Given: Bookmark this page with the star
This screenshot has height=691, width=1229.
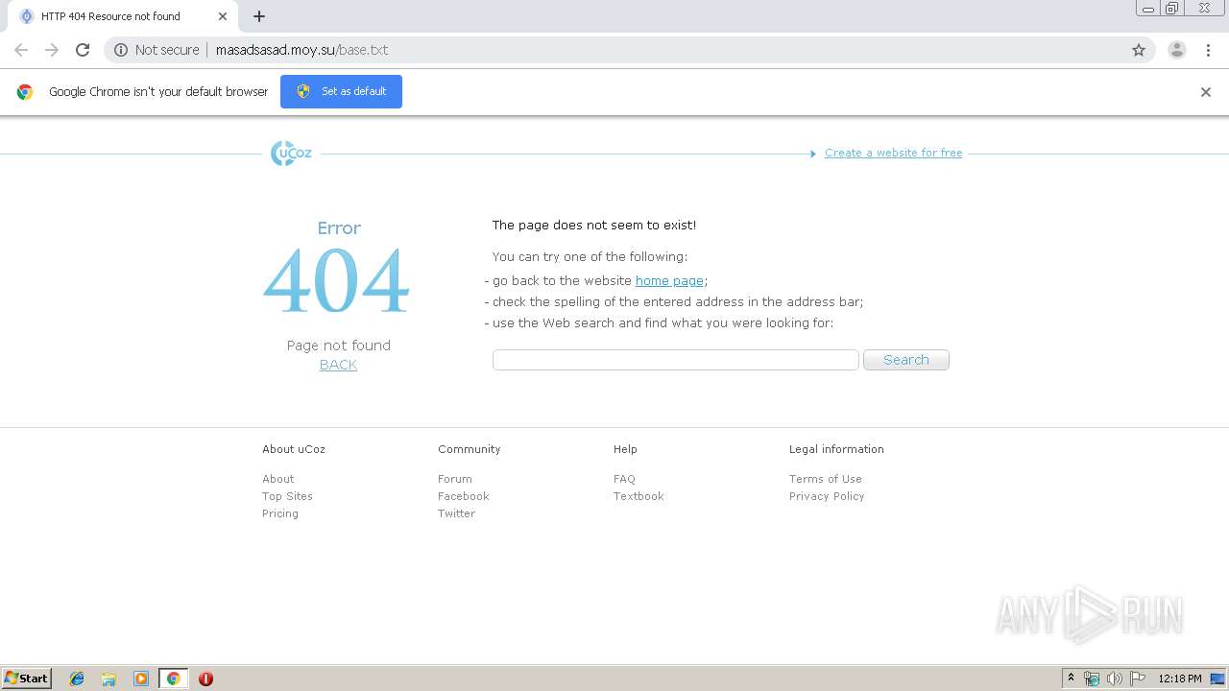Looking at the screenshot, I should click(x=1139, y=50).
